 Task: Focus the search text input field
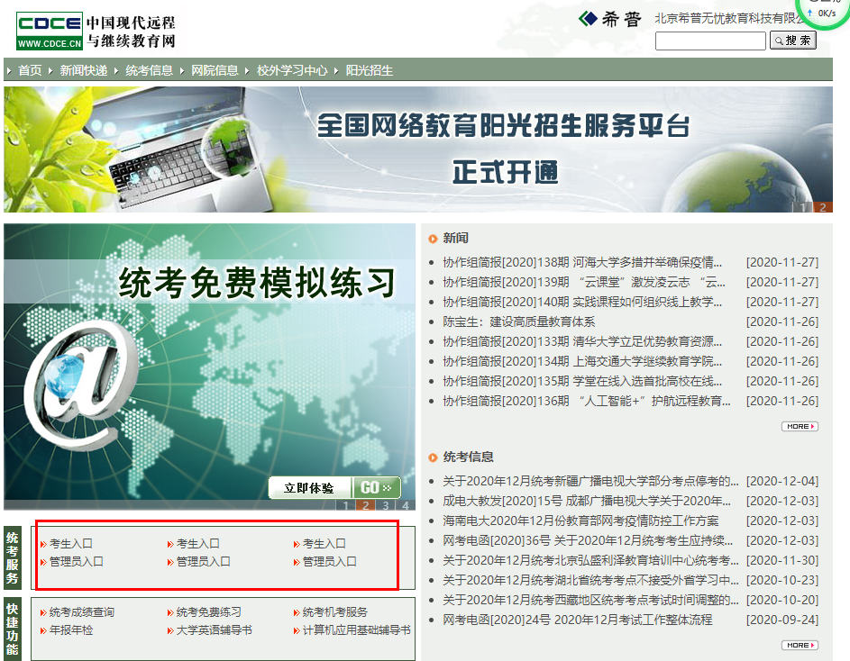point(710,41)
